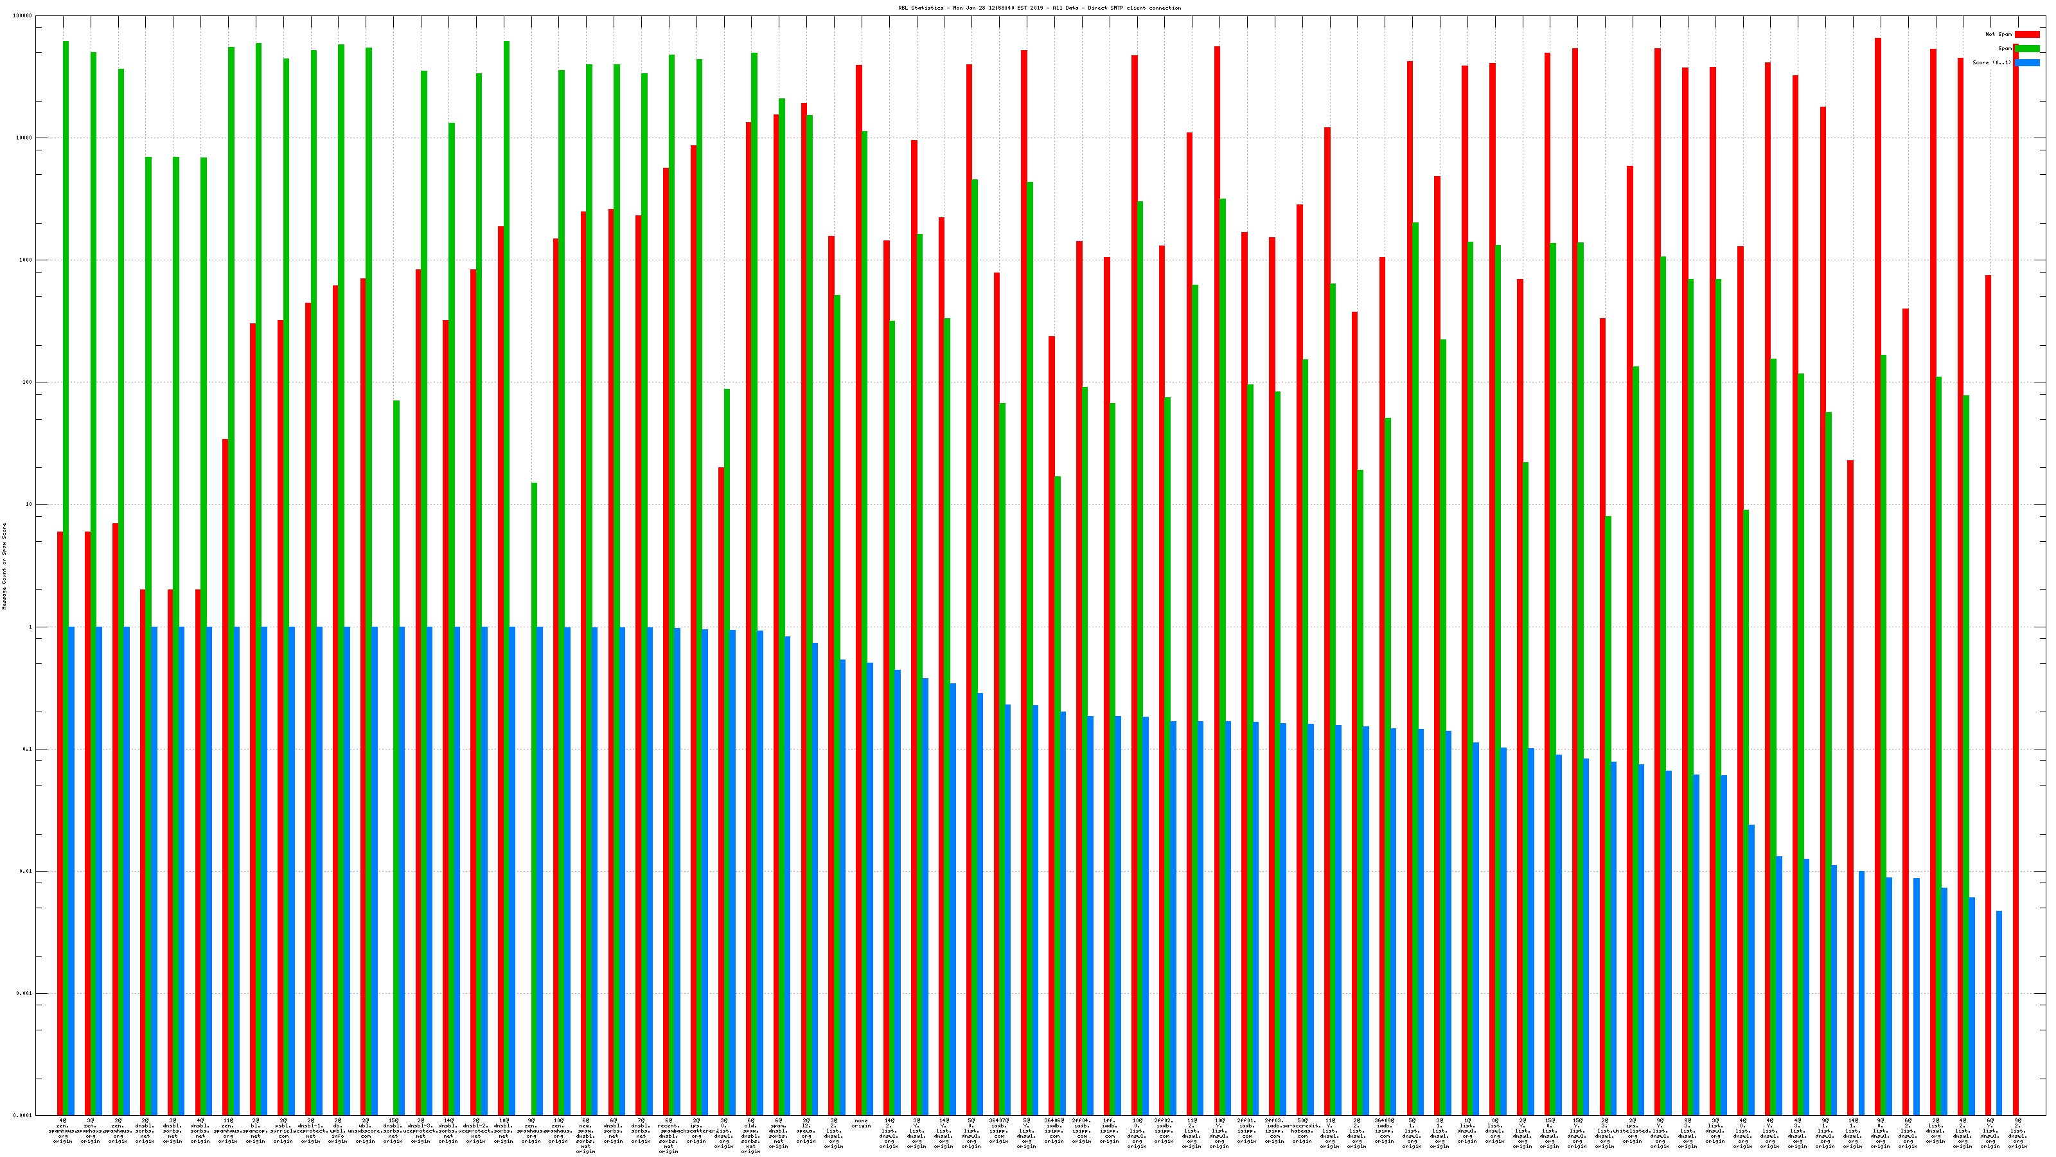This screenshot has height=1157, width=2056.
Task: Click the psbl.surriel.com x-axis label
Action: 283,1131
